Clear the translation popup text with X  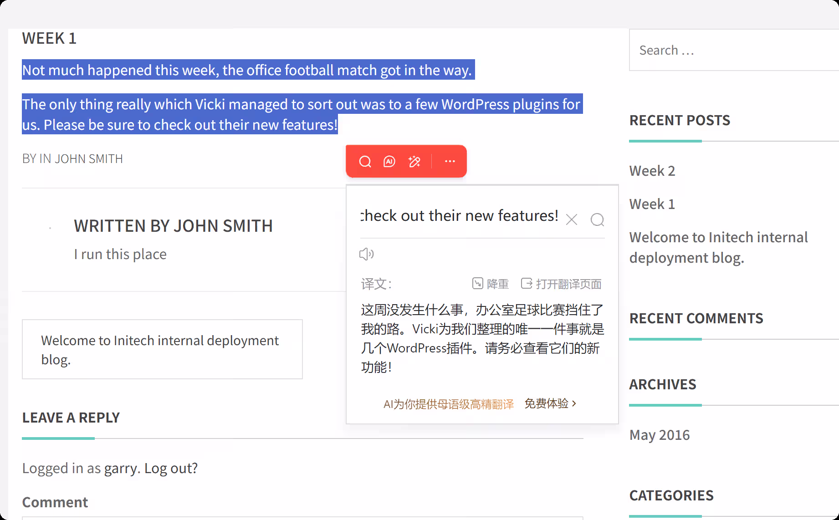click(571, 220)
